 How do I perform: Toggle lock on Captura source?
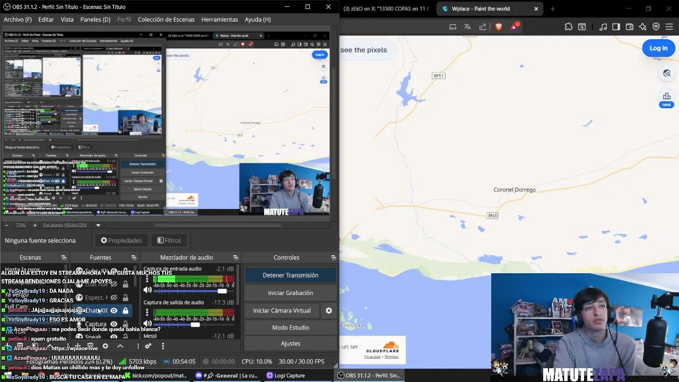(125, 324)
